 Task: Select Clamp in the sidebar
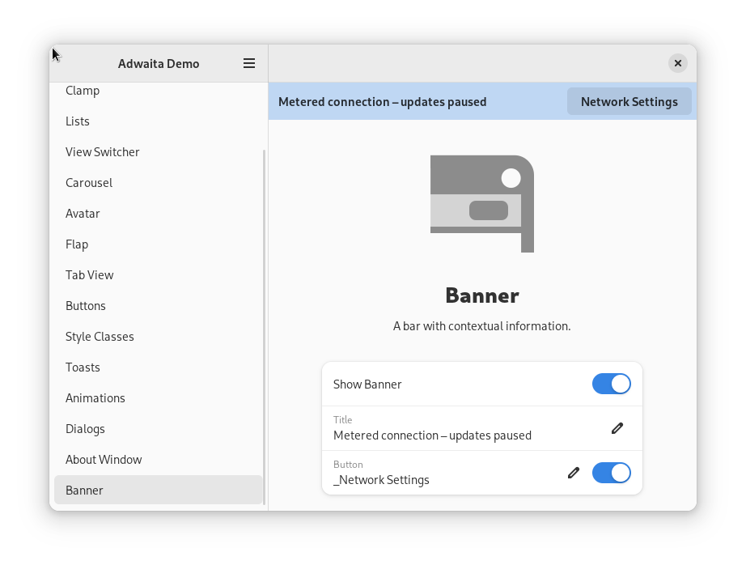(158, 91)
